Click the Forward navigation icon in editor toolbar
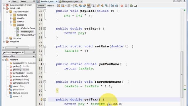Viewport: 188px width, 106px height. pos(69,6)
